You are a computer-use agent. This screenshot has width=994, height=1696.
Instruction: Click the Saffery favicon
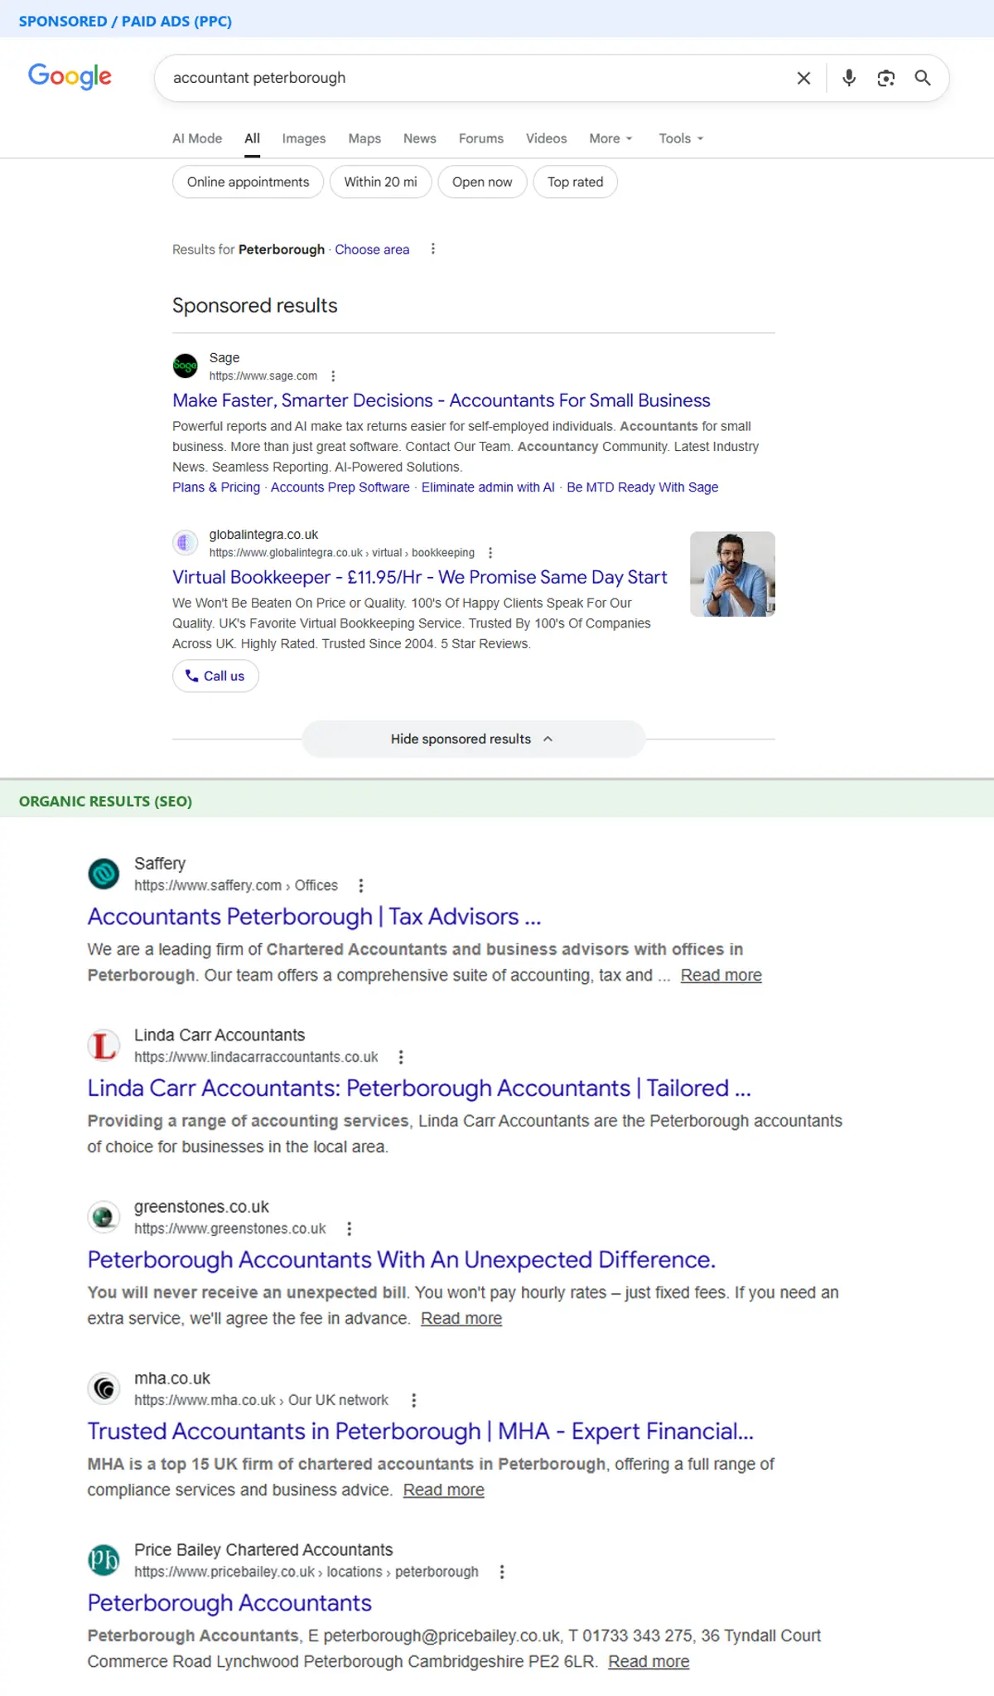[104, 873]
